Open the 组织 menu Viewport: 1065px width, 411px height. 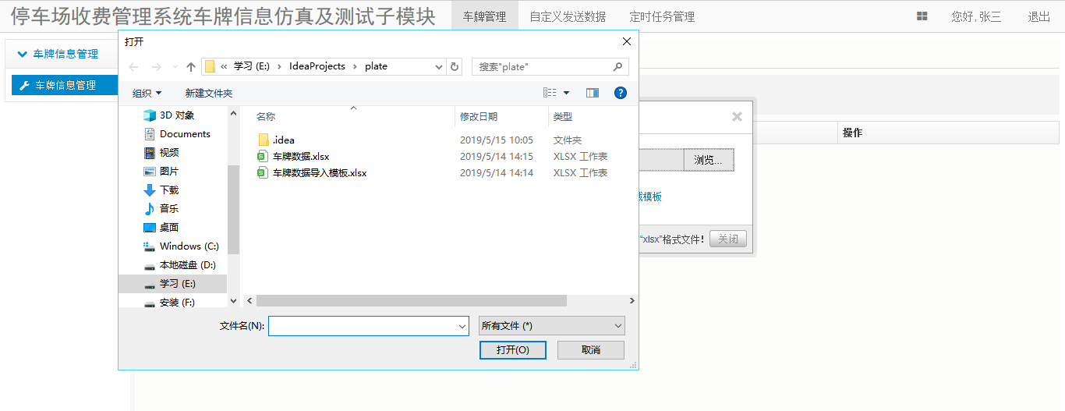coord(147,93)
